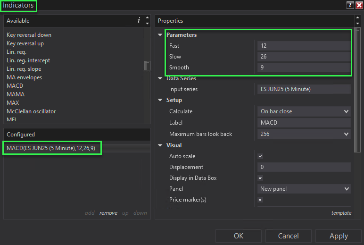This screenshot has width=364, height=245.
Task: Click the Smooth parameter input field
Action: pos(304,68)
